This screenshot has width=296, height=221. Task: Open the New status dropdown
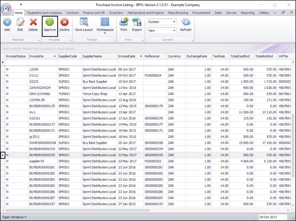174,31
